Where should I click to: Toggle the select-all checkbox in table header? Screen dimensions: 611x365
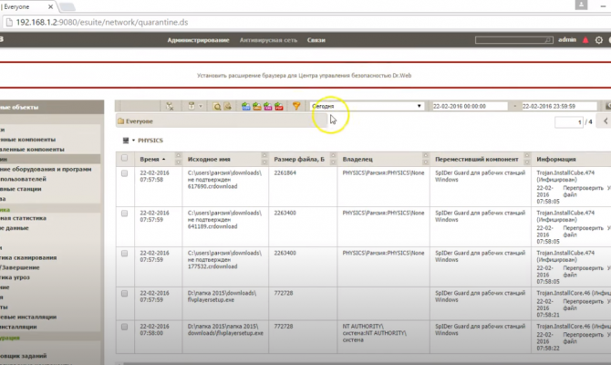click(124, 159)
